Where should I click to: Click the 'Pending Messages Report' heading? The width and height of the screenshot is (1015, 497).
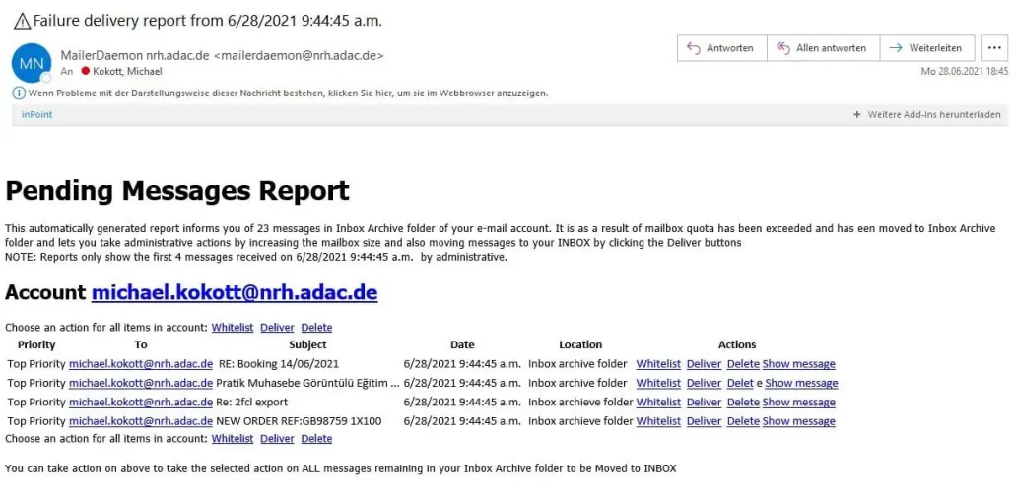pyautogui.click(x=176, y=191)
